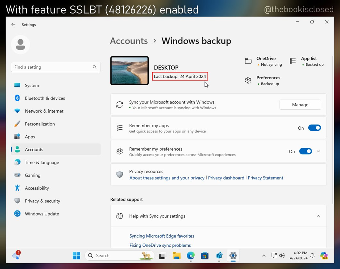Go to Personalization settings
Viewport: 340px width, 269px height.
tap(56, 124)
